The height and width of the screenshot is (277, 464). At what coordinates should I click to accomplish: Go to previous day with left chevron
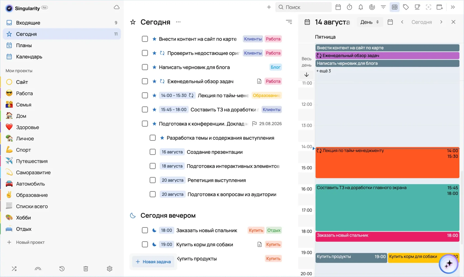402,22
